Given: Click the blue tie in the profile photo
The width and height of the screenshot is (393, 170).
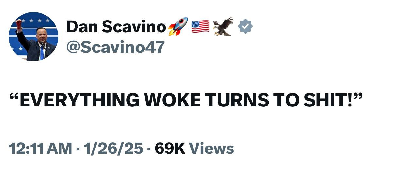Looking at the screenshot, I should coord(42,53).
